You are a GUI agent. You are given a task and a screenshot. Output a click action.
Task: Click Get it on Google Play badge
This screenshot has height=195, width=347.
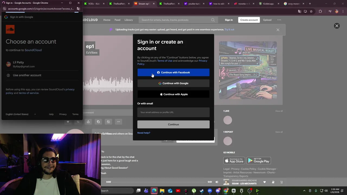click(x=259, y=161)
